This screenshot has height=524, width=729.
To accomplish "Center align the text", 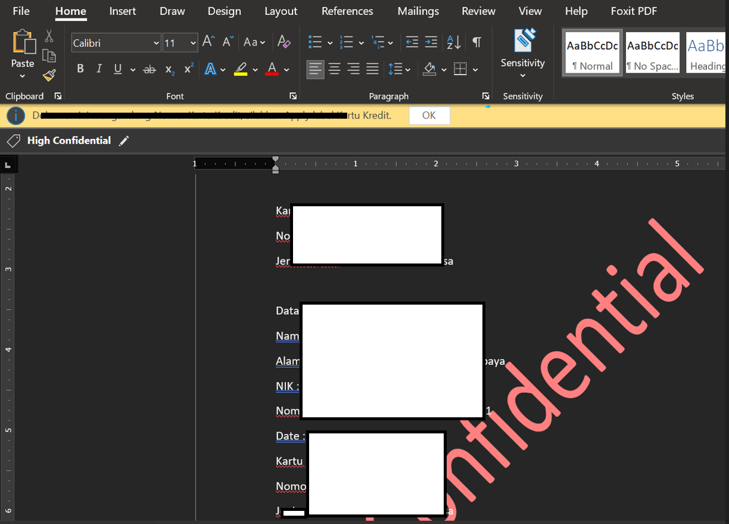I will [335, 69].
